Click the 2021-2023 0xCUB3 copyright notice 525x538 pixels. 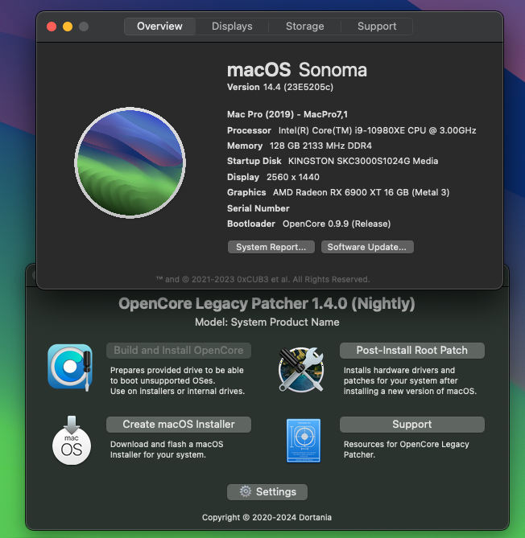click(x=262, y=279)
